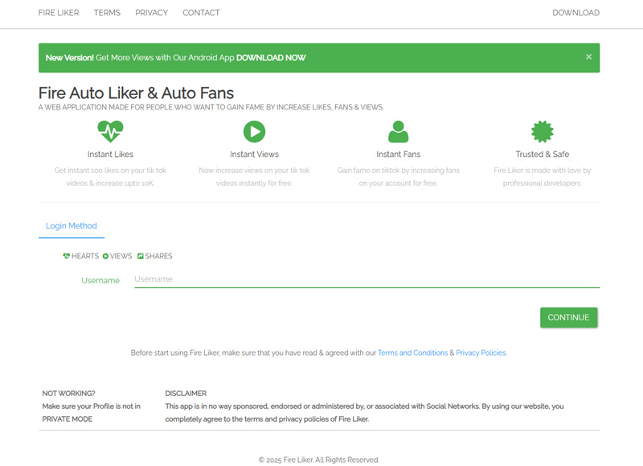Focus the Username input field
Viewport: 643px width, 466px height.
[x=367, y=279]
